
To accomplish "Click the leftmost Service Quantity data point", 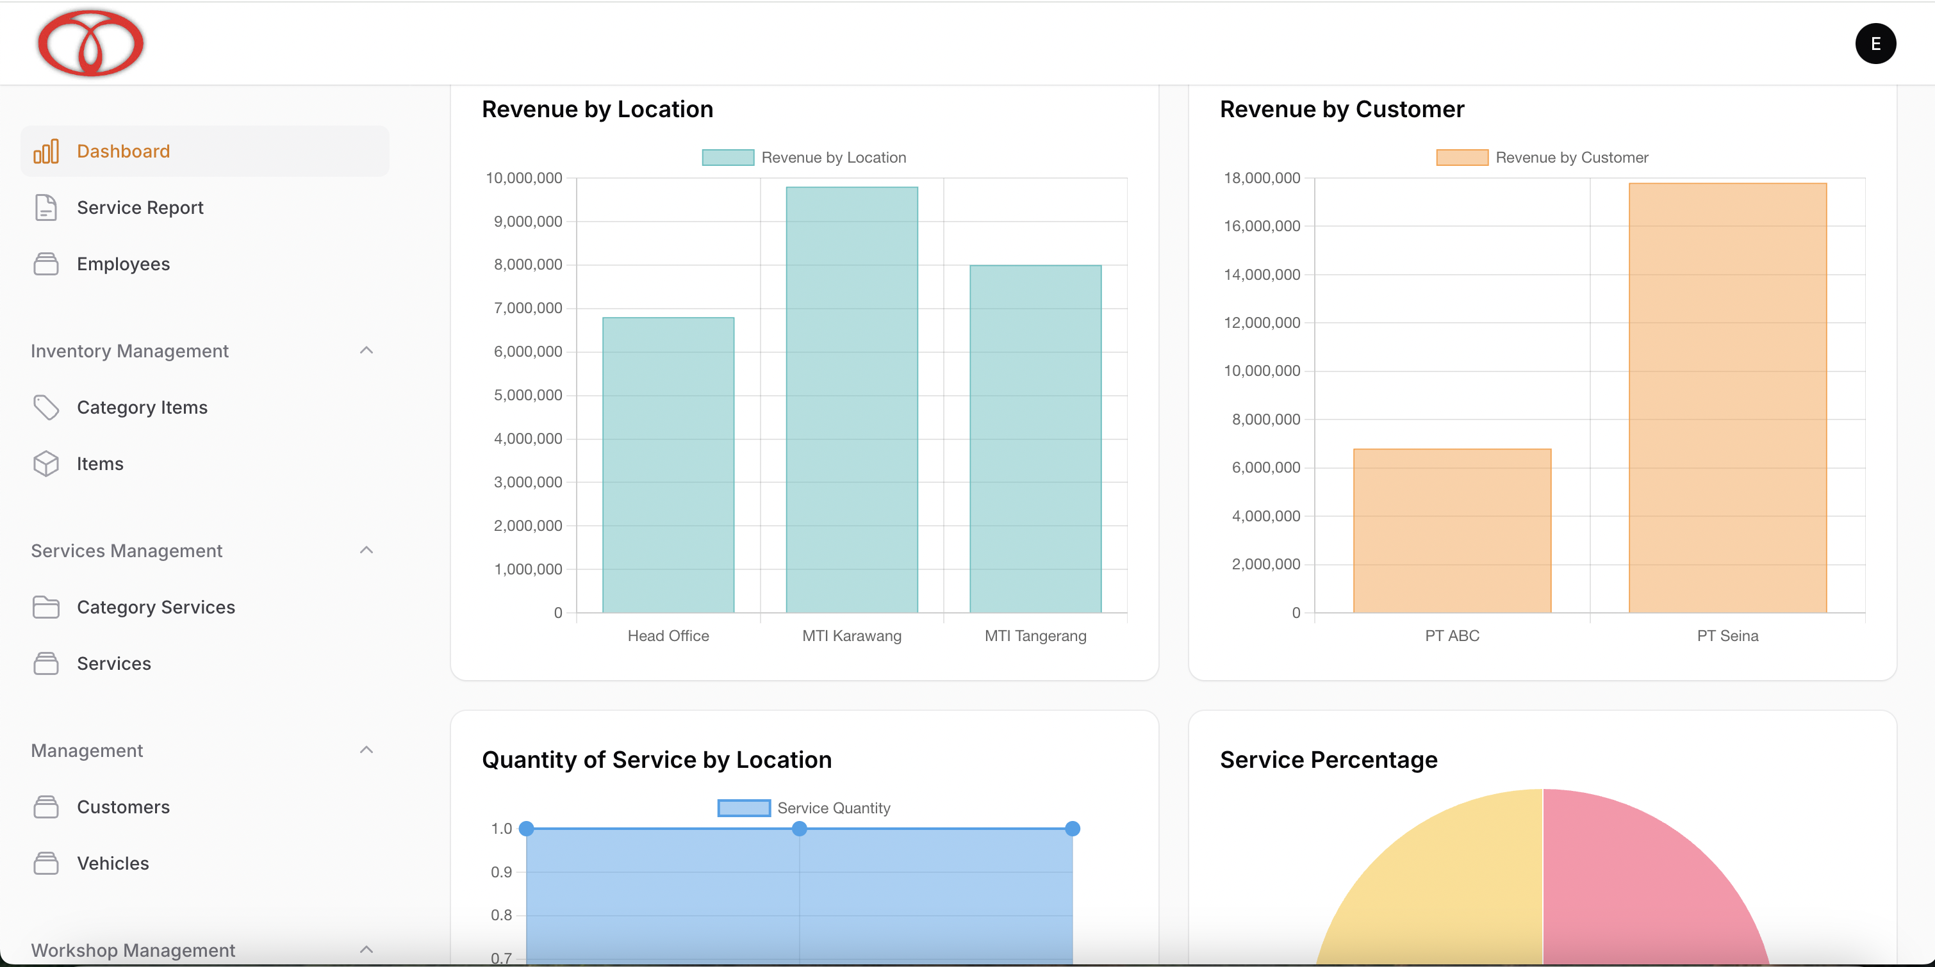I will coord(527,828).
